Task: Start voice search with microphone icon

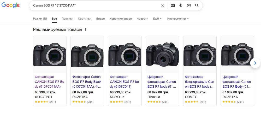Action: [181, 5]
